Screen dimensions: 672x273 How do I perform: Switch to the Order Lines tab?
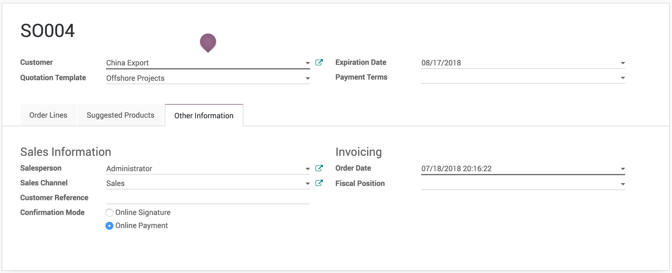point(48,115)
